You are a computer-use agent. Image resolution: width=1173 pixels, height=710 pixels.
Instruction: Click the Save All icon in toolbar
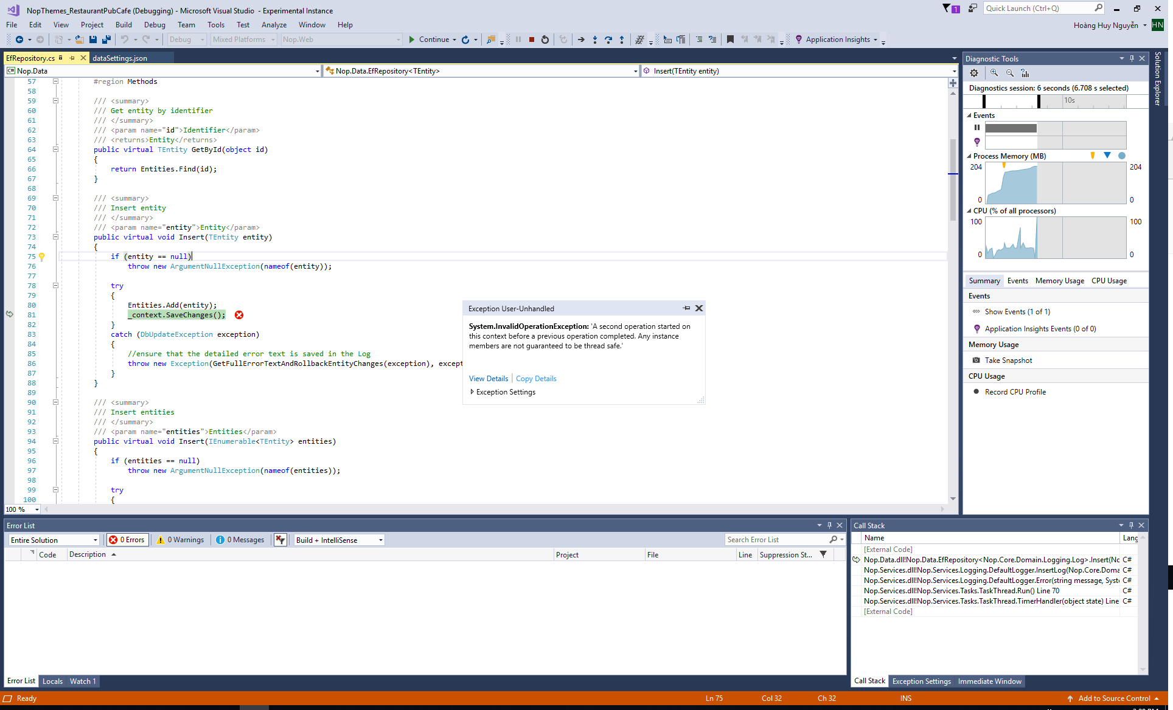[106, 40]
